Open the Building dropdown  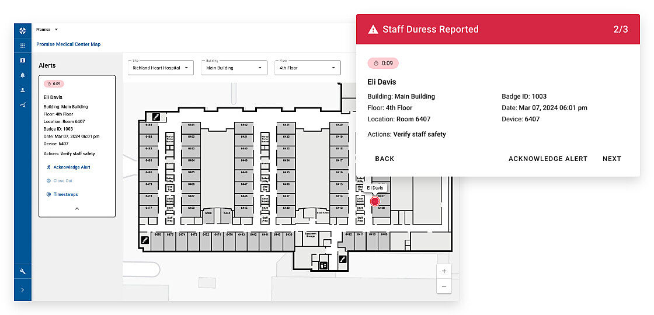coord(234,68)
